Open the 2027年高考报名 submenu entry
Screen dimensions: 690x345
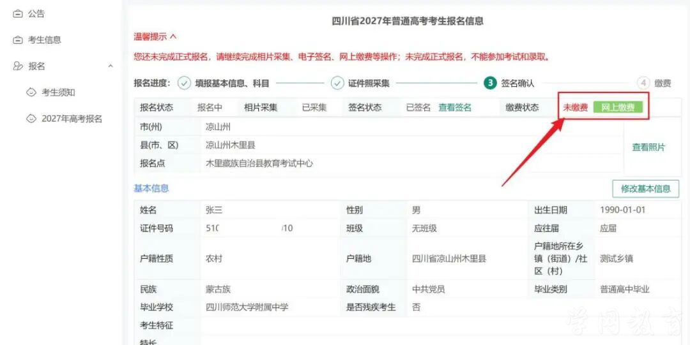[x=72, y=119]
